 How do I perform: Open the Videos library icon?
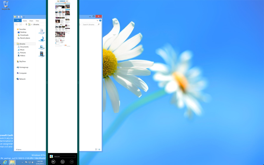coord(42,54)
